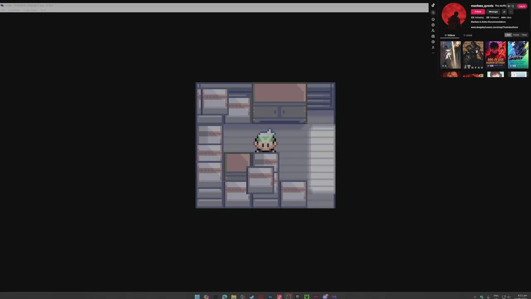This screenshot has width=531, height=299.
Task: Click the manhwa_quests profile avatar
Action: (x=454, y=15)
